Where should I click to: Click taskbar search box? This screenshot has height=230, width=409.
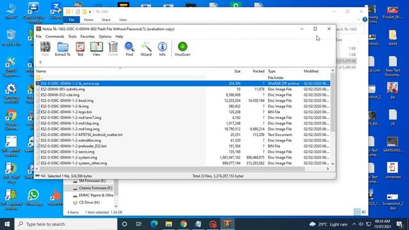coord(66,224)
